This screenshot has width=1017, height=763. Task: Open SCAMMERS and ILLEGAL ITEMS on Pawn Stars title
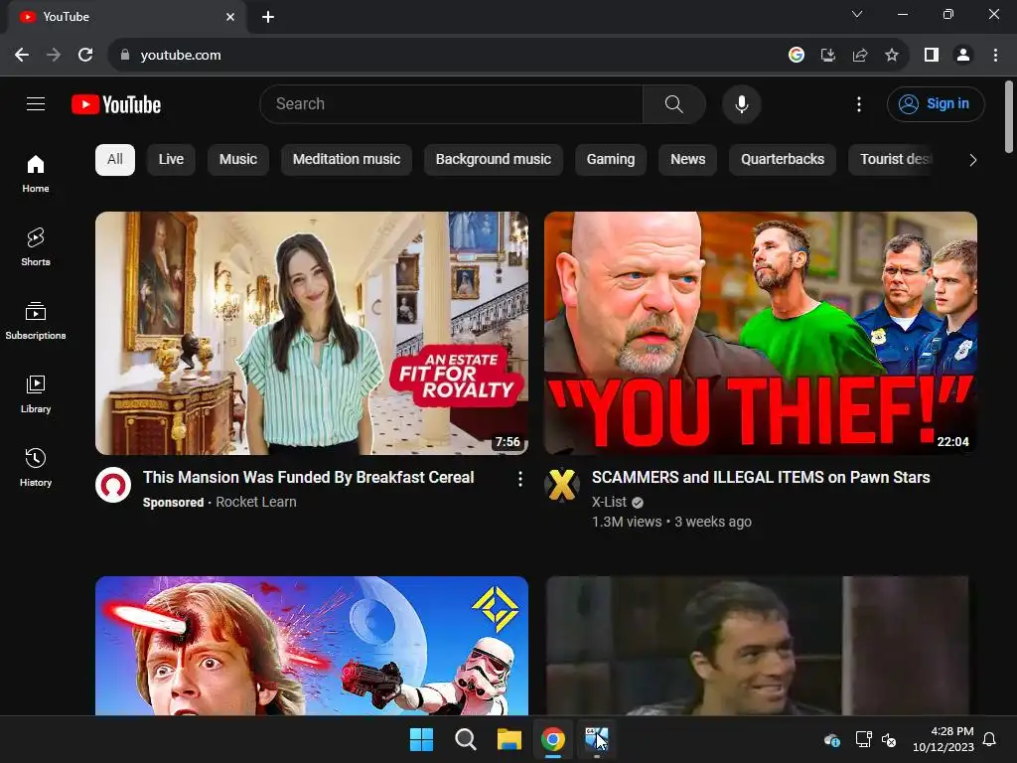click(761, 478)
